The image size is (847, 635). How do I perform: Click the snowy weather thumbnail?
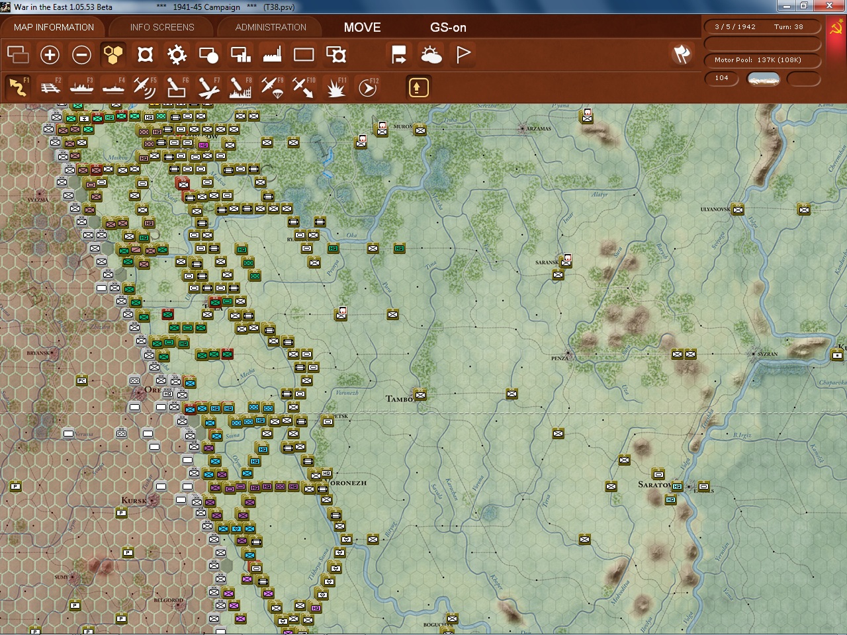[x=763, y=79]
